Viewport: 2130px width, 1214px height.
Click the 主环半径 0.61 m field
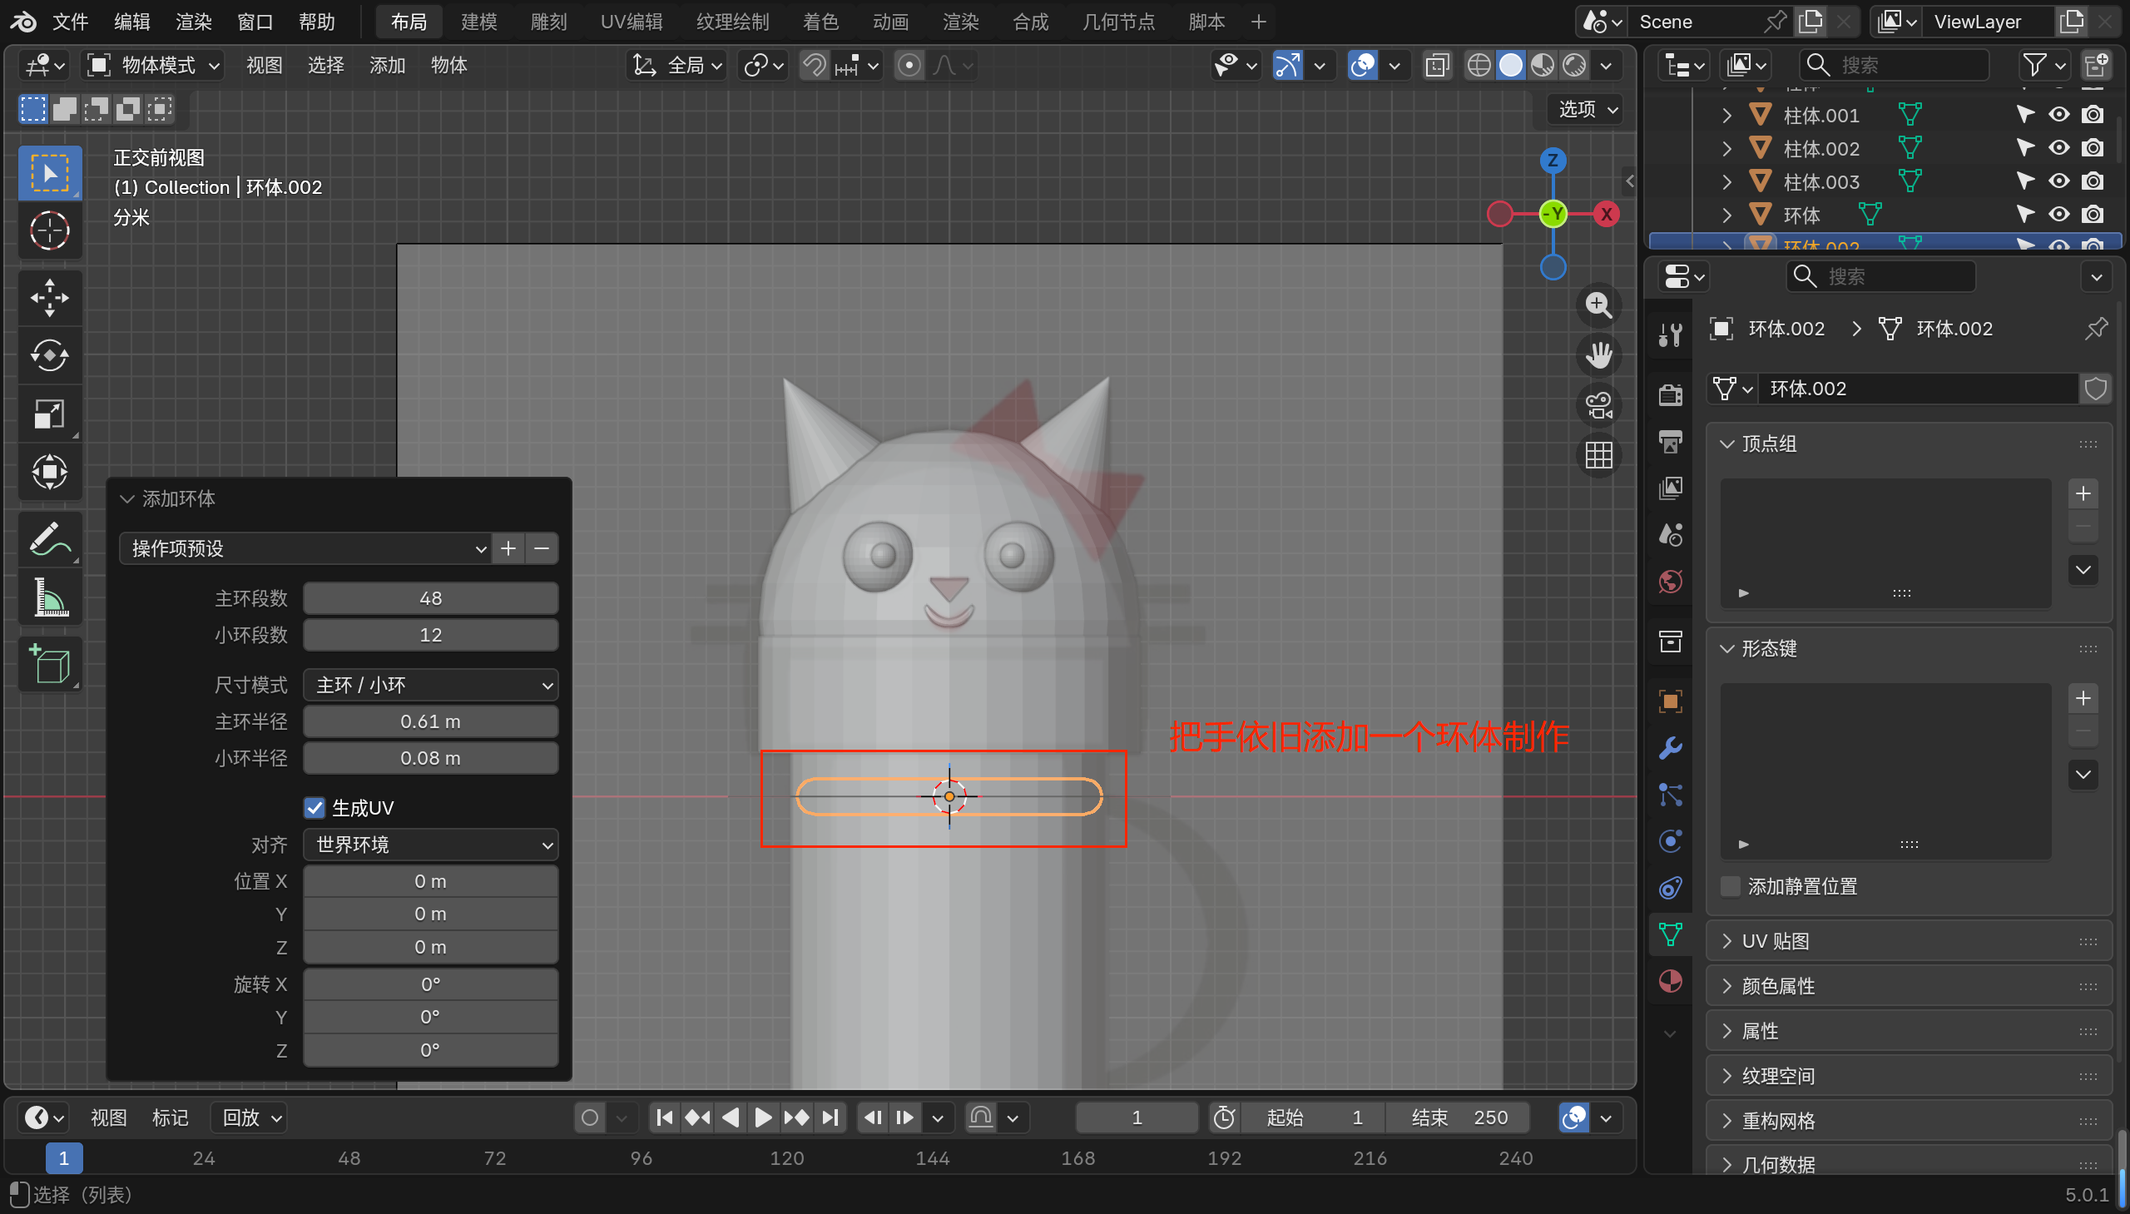tap(430, 721)
